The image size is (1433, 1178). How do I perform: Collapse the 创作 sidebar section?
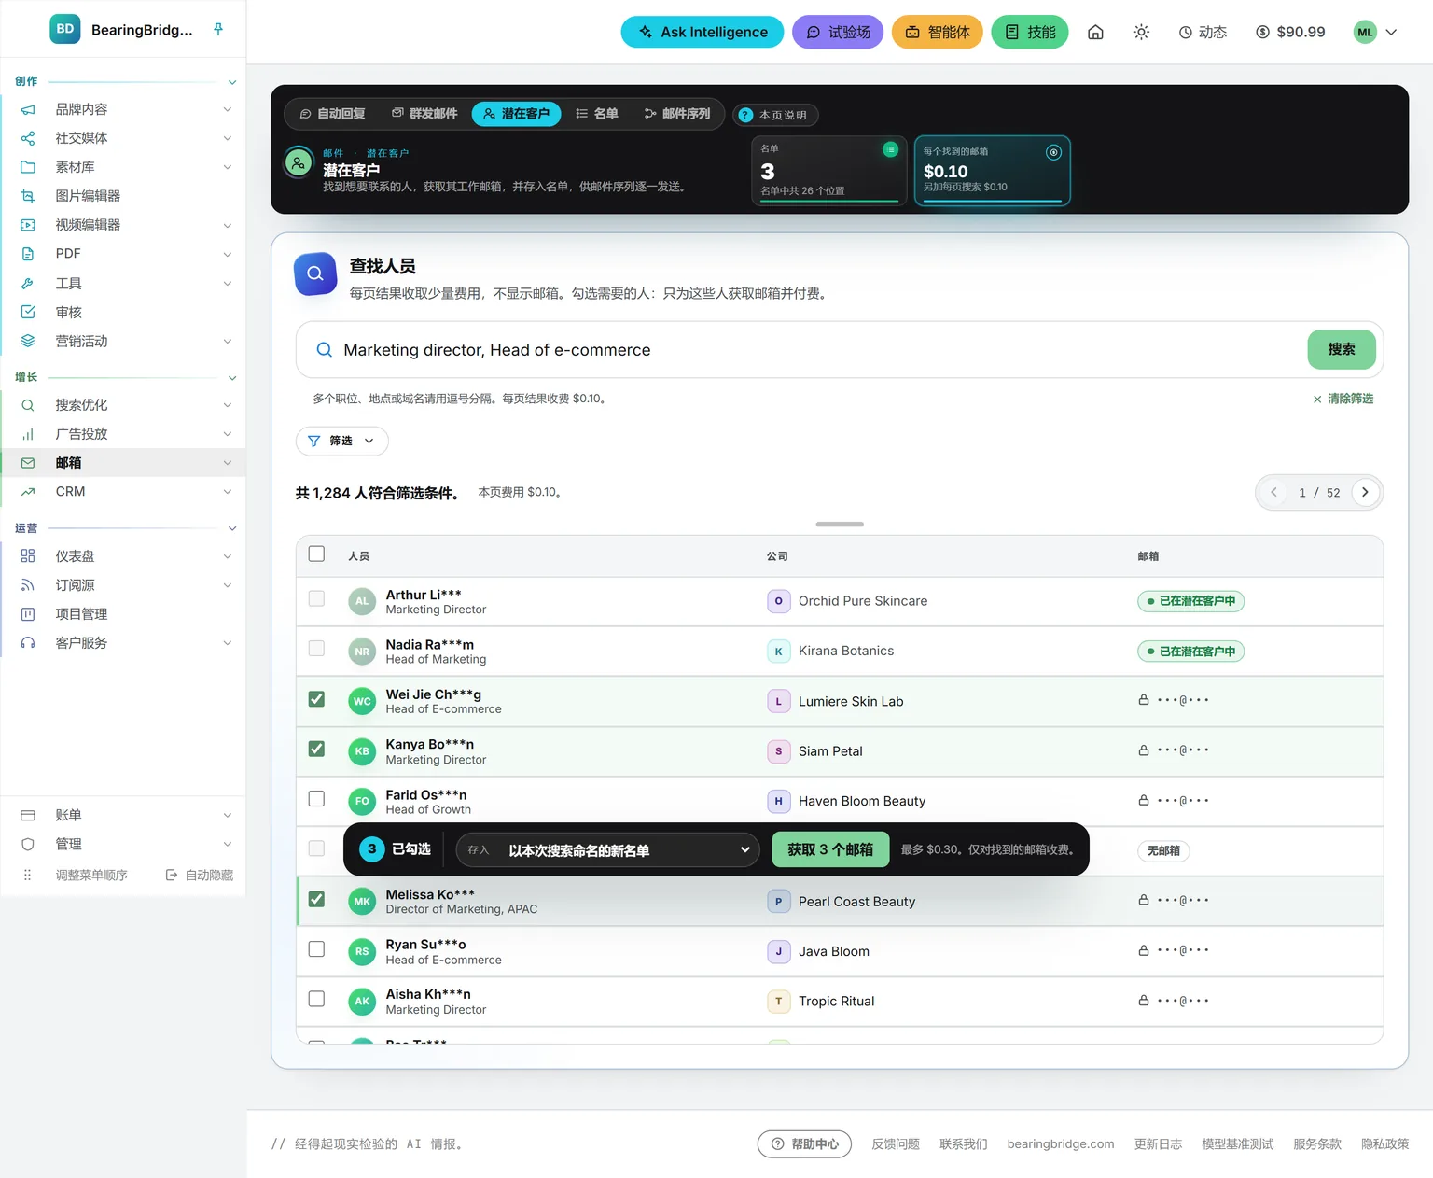(x=232, y=82)
